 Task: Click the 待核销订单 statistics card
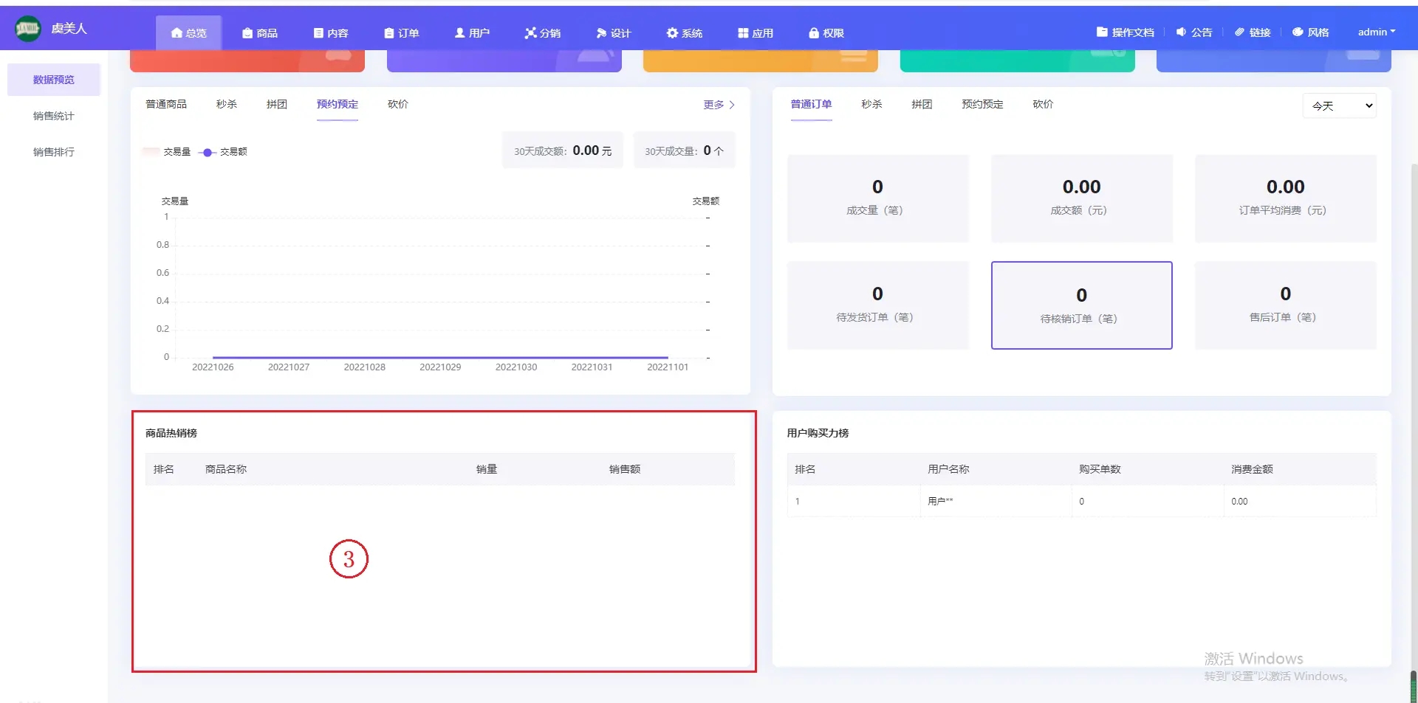1081,305
